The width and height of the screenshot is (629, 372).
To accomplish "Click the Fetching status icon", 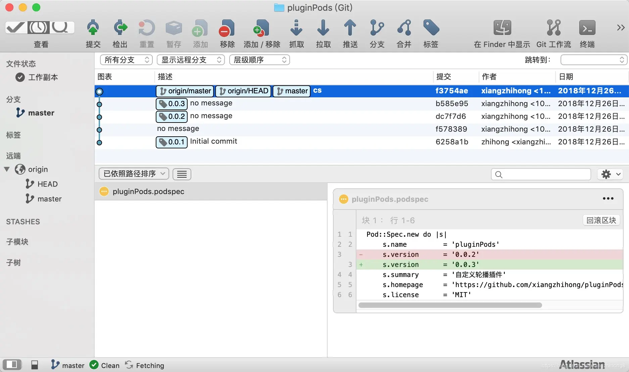I will point(129,365).
